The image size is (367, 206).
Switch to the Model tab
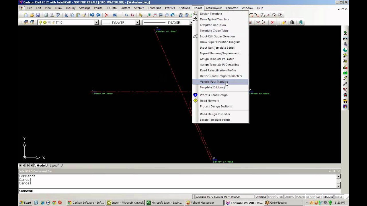(x=41, y=166)
